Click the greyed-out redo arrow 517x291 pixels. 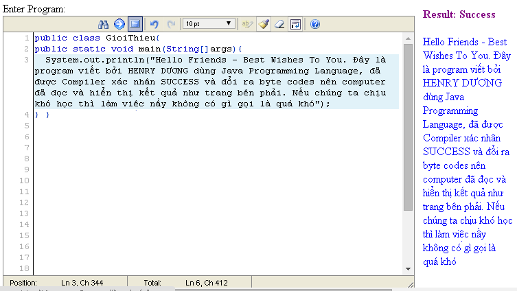(x=171, y=24)
